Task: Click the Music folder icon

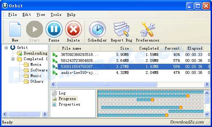Action: pyautogui.click(x=26, y=76)
